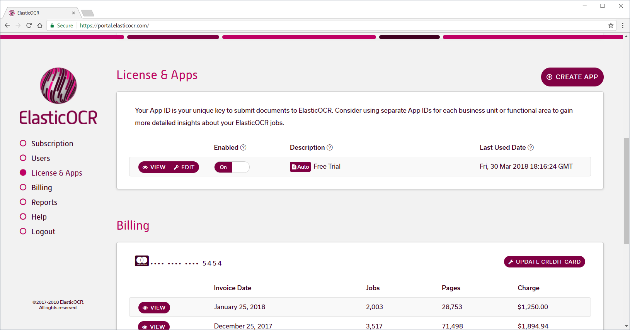Click help icon next to Description
Viewport: 630px width, 330px height.
point(330,147)
